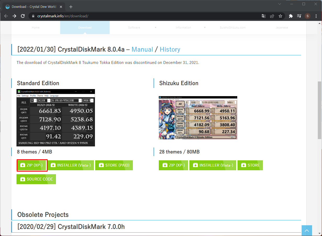Bookmark this page with star
Image resolution: width=322 pixels, height=236 pixels.
point(280,16)
